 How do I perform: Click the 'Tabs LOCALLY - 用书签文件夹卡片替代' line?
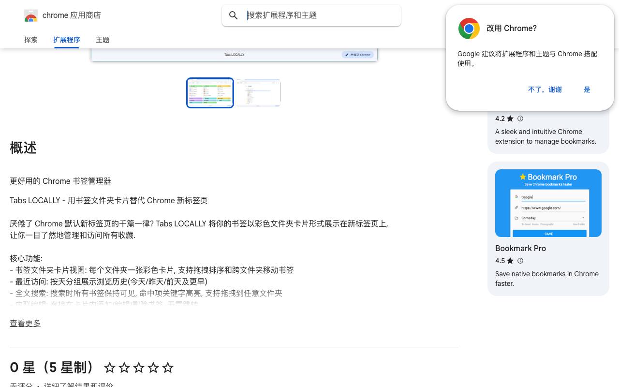108,200
